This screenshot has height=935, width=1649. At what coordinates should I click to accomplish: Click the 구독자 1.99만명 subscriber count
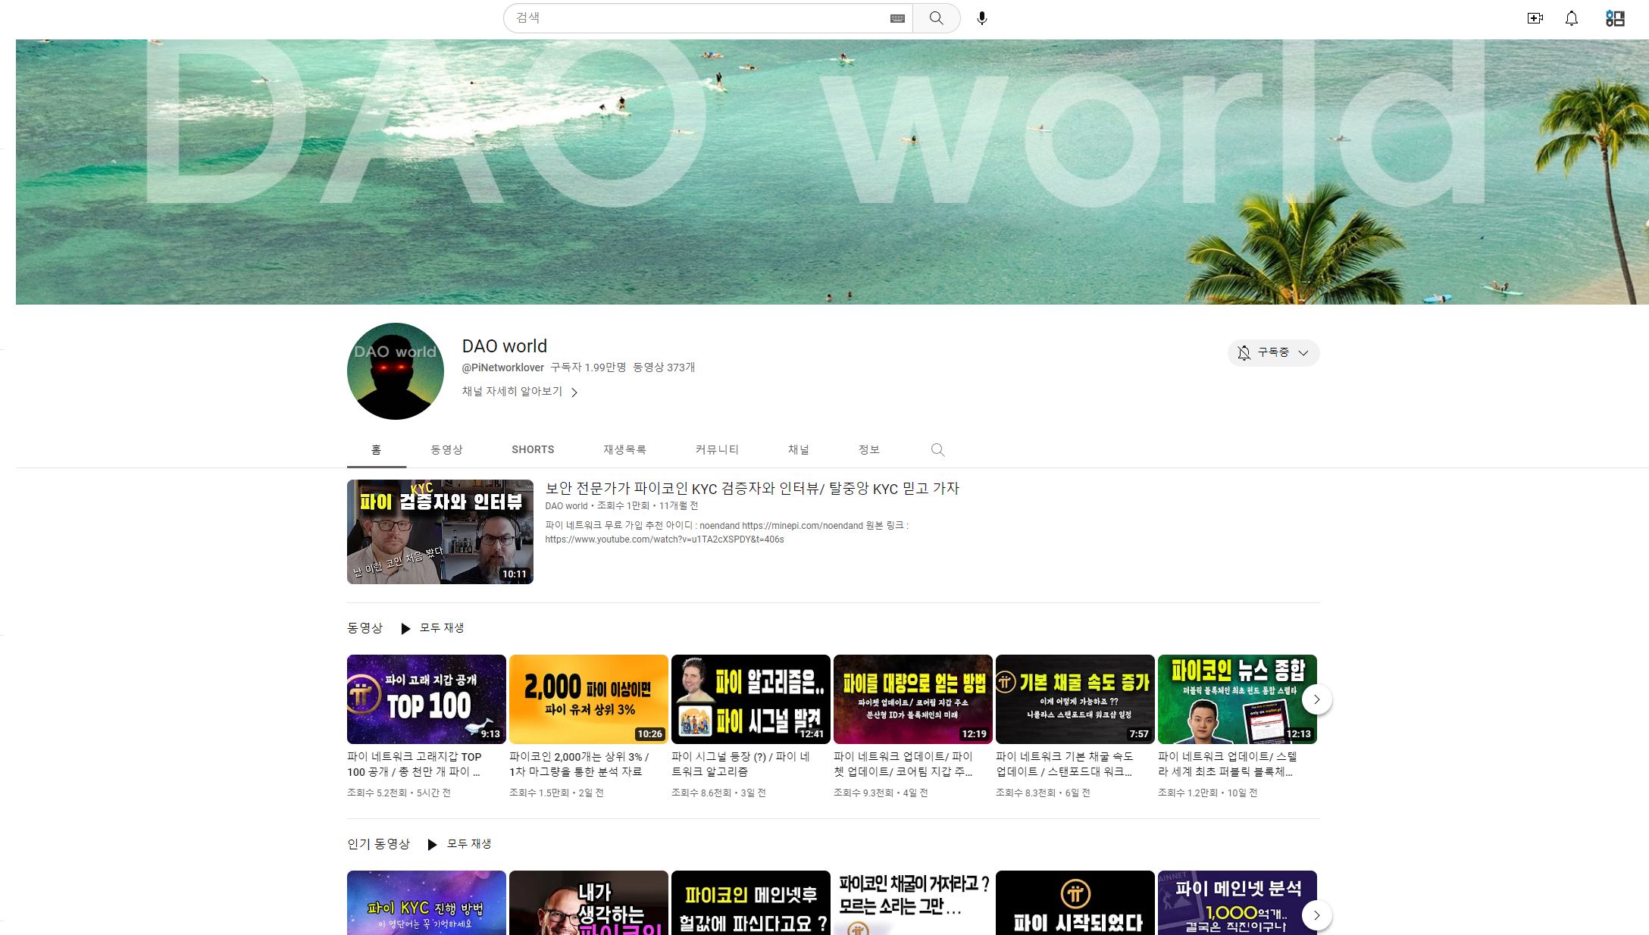pos(588,367)
